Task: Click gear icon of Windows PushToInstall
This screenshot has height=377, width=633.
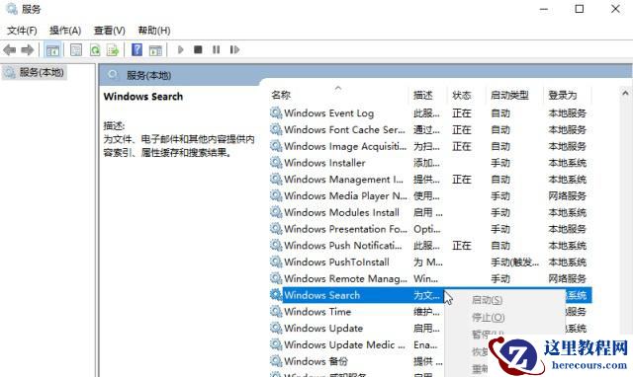Action: point(276,262)
